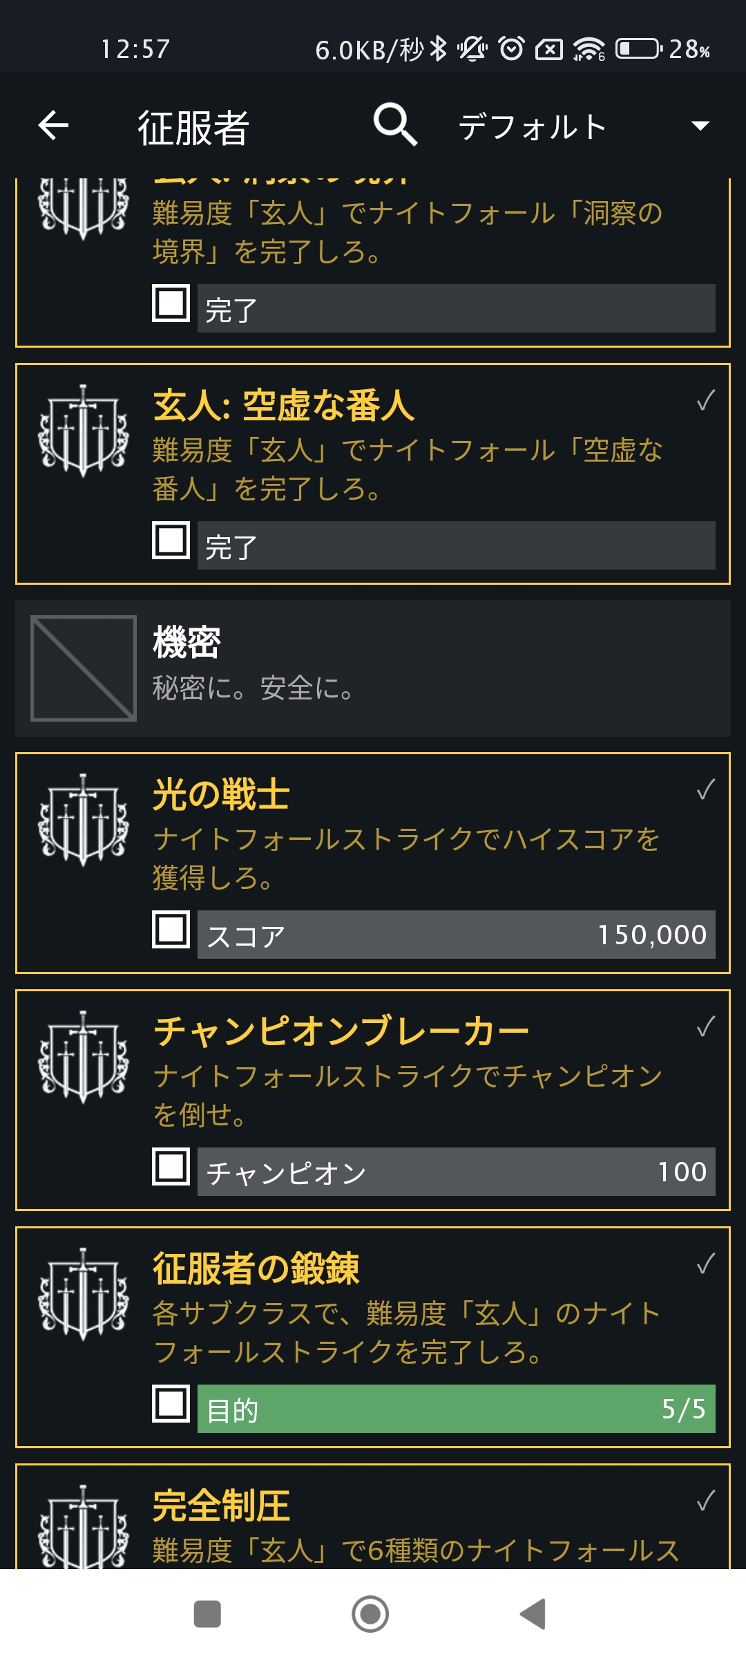
Task: Open the デフォルト sort dropdown
Action: [532, 127]
